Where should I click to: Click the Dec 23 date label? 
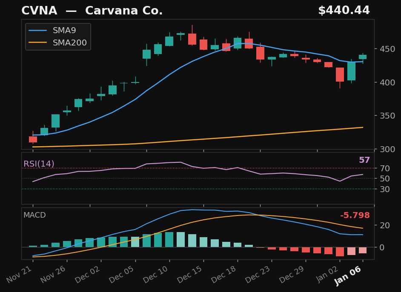tap(258, 274)
